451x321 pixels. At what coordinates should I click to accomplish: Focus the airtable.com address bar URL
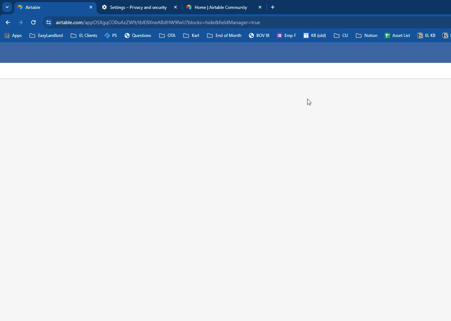point(158,22)
